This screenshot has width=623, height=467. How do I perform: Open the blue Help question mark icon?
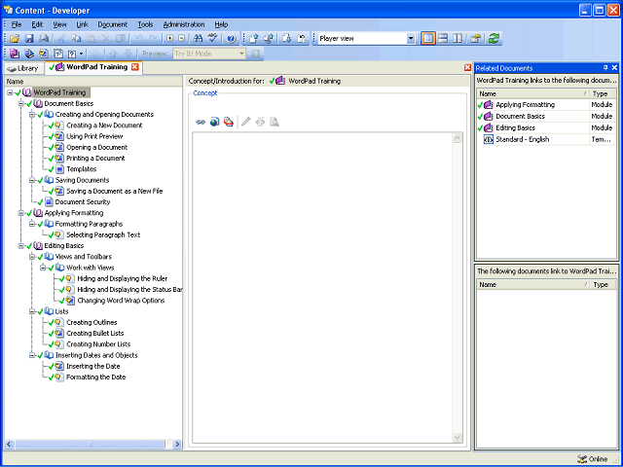(232, 39)
